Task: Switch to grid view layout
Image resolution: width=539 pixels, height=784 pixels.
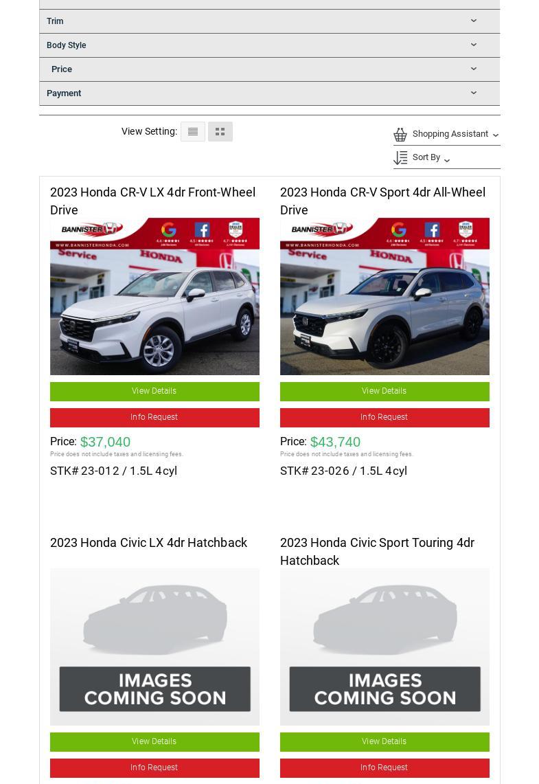Action: click(x=220, y=132)
